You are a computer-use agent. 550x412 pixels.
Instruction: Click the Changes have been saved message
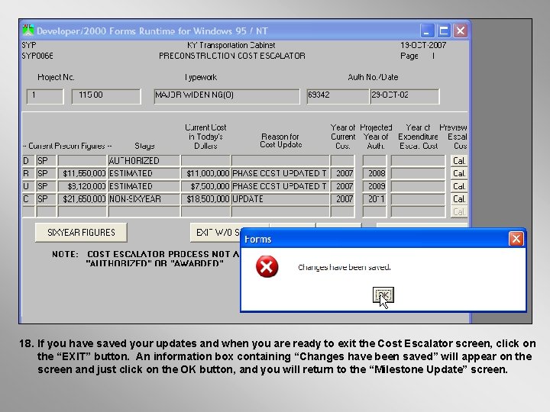click(x=344, y=267)
